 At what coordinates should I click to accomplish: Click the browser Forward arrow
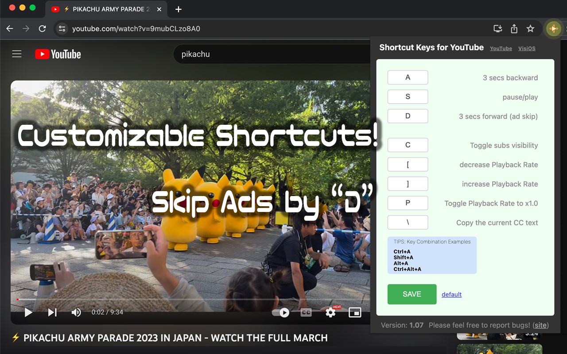click(26, 29)
